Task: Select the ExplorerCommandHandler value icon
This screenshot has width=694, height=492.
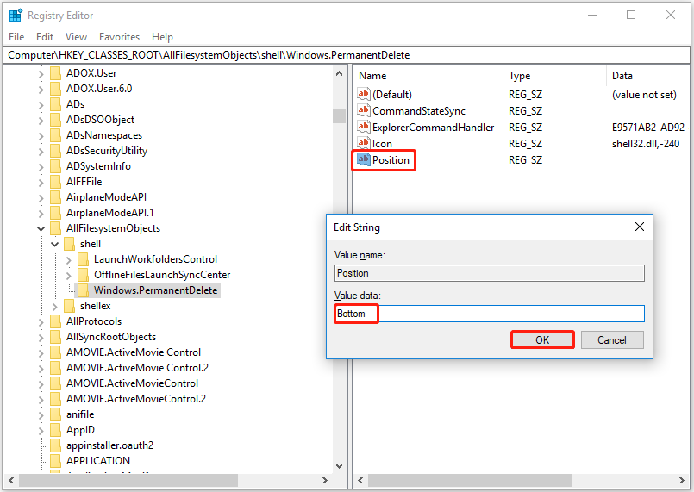Action: tap(363, 127)
